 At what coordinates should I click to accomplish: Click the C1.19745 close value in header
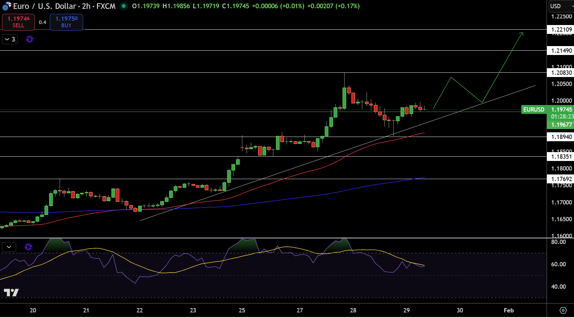pos(236,6)
